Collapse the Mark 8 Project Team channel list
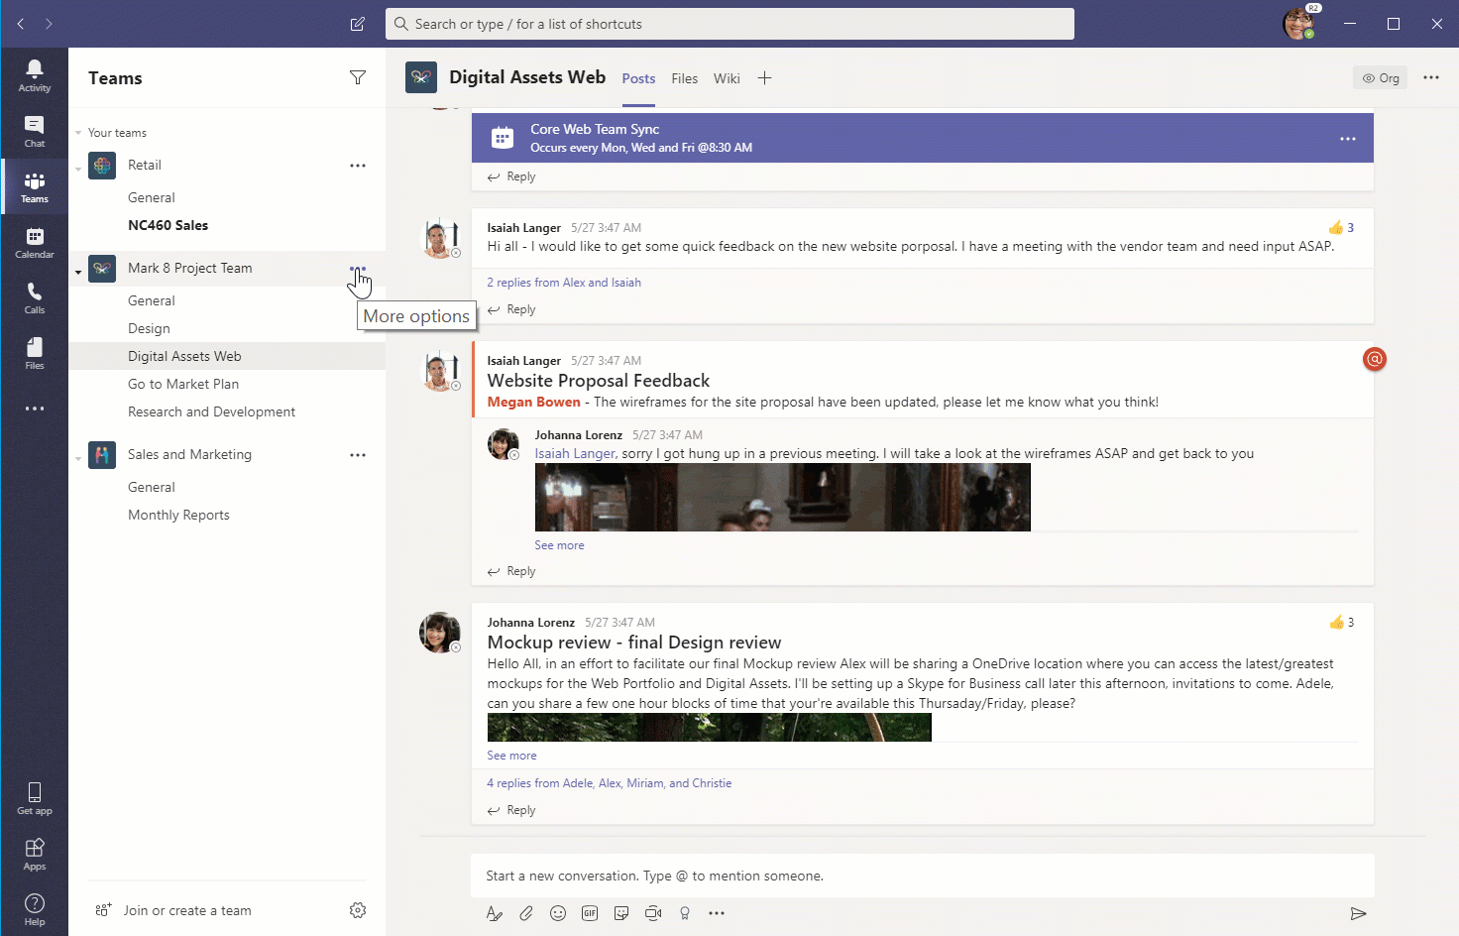Viewport: 1459px width, 936px height. [78, 272]
